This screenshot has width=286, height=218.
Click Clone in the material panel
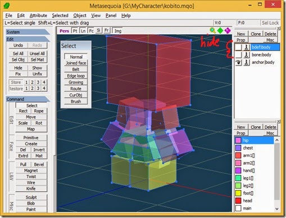tap(256, 127)
